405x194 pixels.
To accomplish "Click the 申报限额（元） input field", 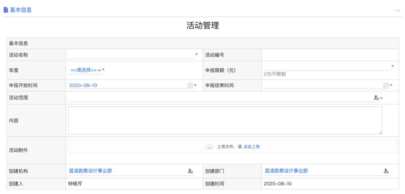I will 327,67.
